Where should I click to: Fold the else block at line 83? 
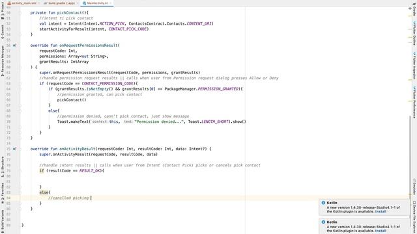point(20,192)
